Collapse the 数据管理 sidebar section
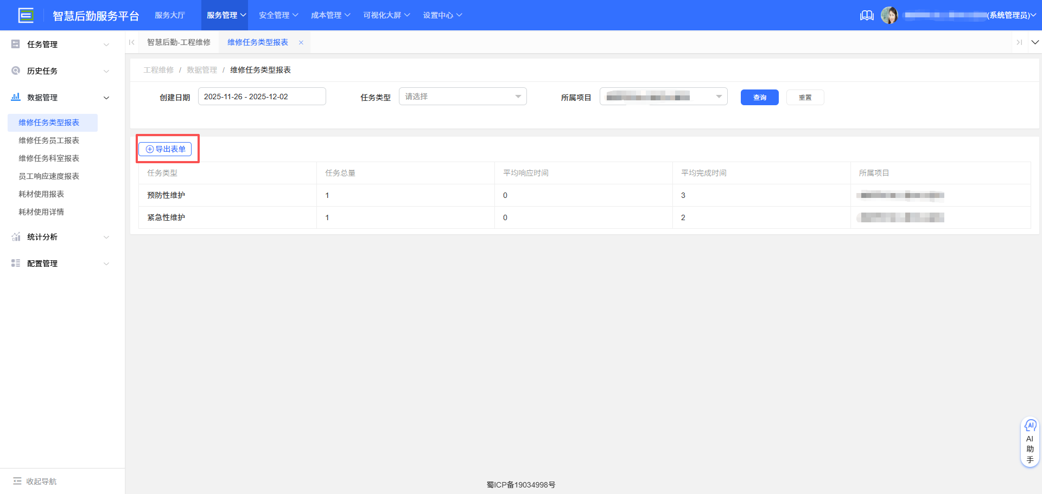The width and height of the screenshot is (1042, 494). [106, 98]
